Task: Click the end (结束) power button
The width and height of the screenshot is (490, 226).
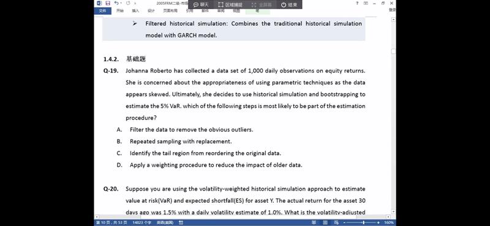Action: click(x=289, y=5)
